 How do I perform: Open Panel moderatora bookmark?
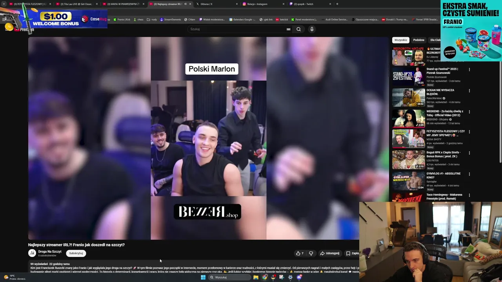(x=304, y=19)
